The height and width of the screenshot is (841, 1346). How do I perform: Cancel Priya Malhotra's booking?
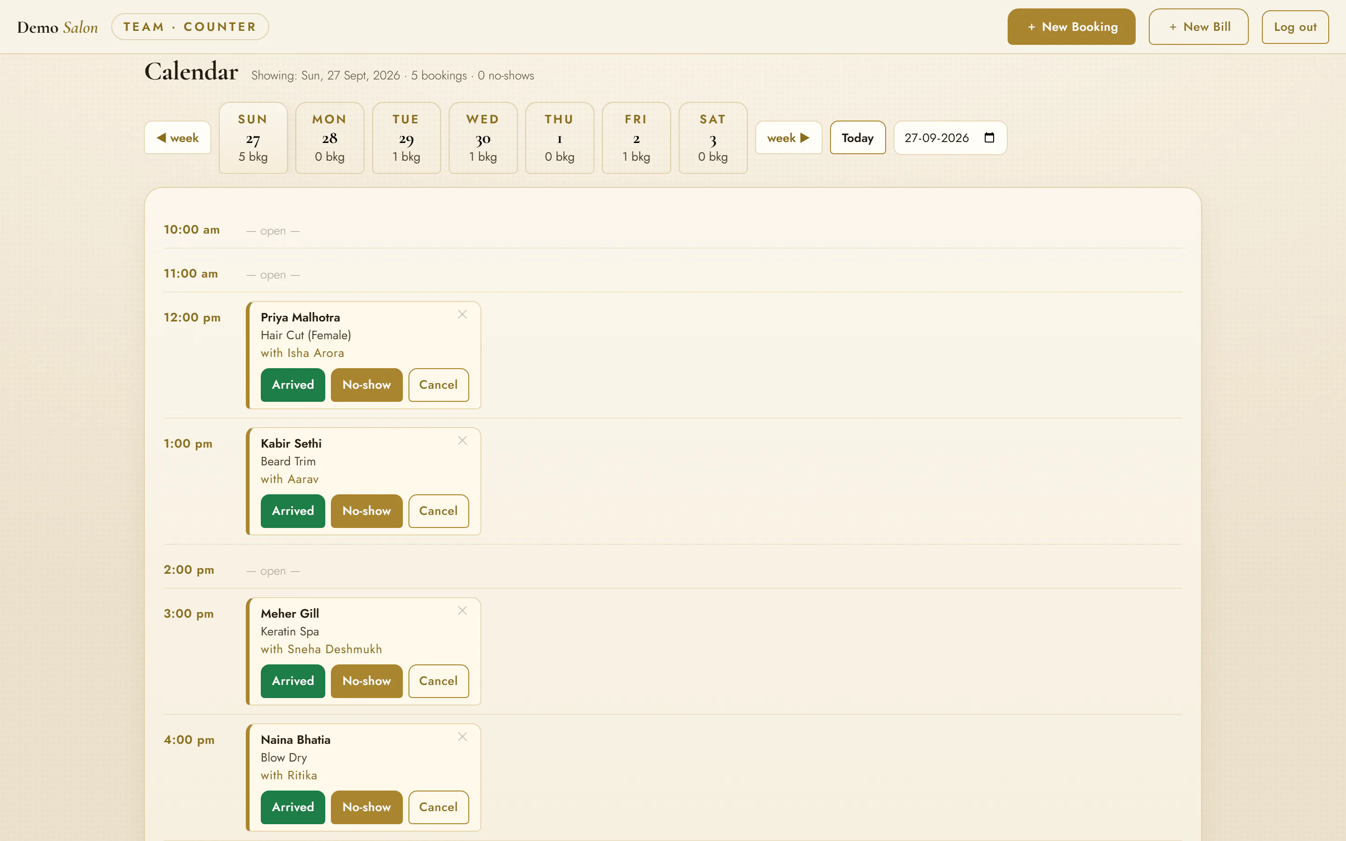pos(438,385)
